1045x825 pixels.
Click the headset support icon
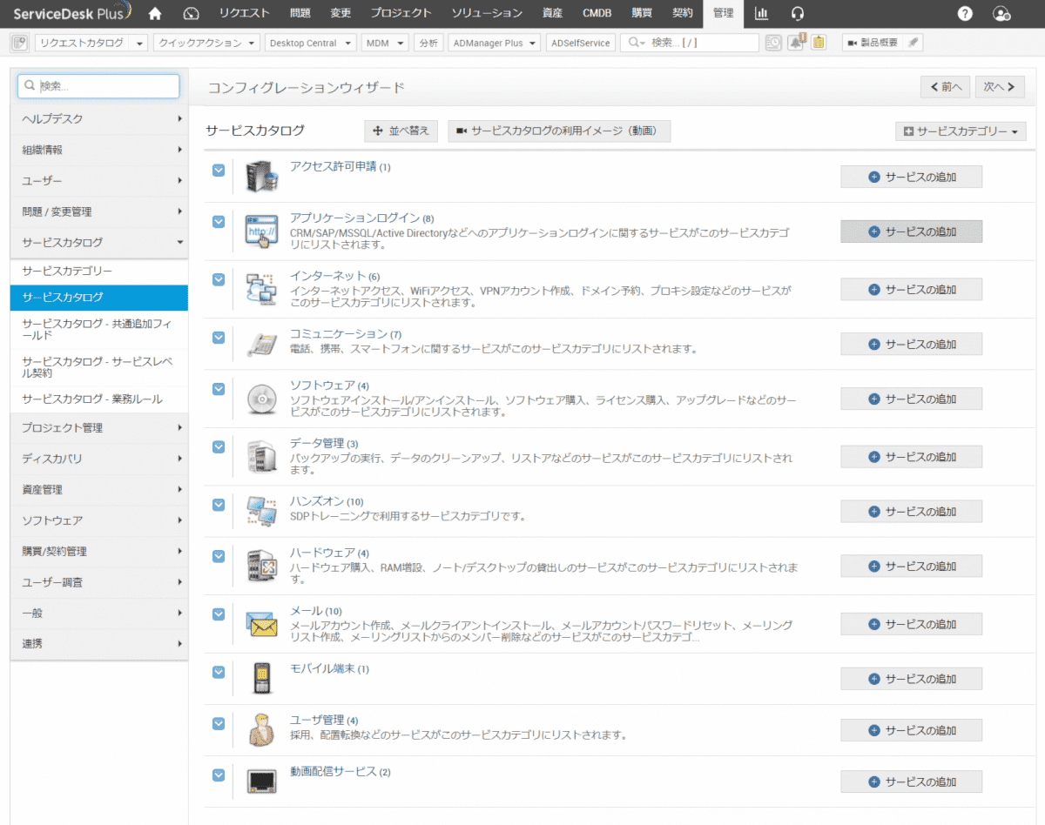pyautogui.click(x=798, y=13)
